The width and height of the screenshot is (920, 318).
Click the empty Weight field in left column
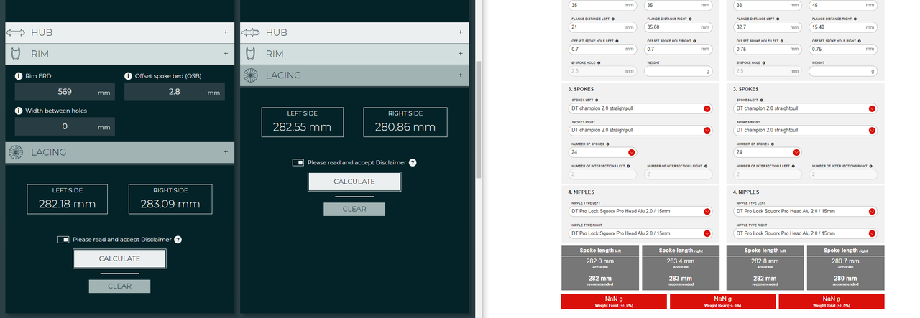[678, 71]
